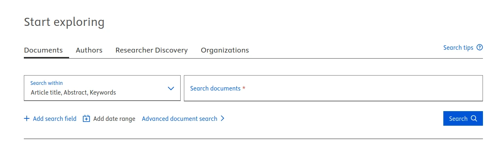
Task: Open Advanced document search
Action: (179, 118)
